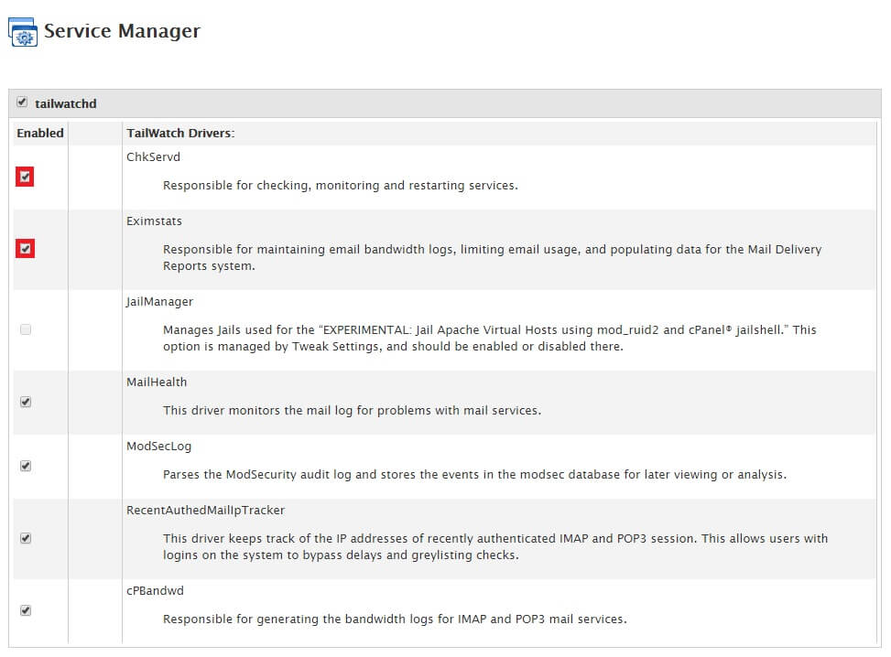Click the TailWatch Drivers column header
Viewport: 891px width, 657px height.
(x=180, y=133)
